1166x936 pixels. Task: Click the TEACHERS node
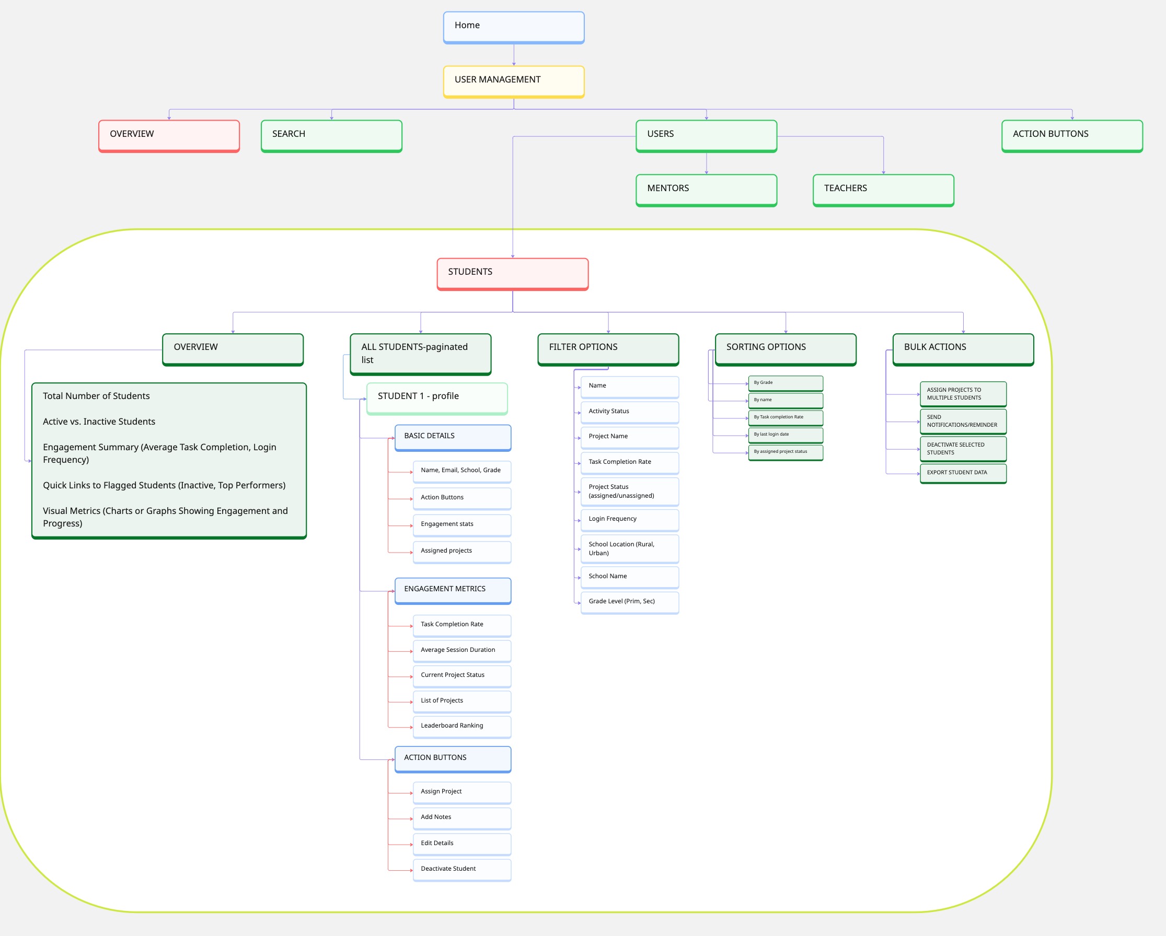[x=883, y=189]
